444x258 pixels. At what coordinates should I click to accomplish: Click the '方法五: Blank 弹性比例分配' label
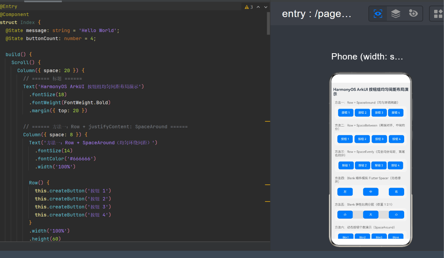[364, 205]
